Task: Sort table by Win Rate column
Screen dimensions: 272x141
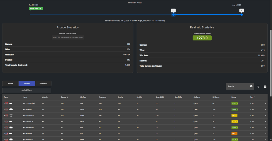Action: click(x=83, y=97)
